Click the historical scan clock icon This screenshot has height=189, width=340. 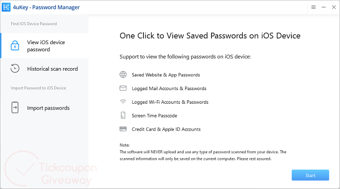pos(15,68)
